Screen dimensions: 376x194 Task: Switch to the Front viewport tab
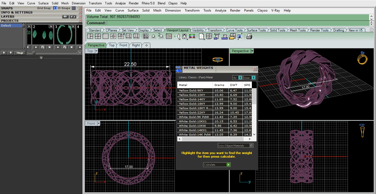coord(123,45)
